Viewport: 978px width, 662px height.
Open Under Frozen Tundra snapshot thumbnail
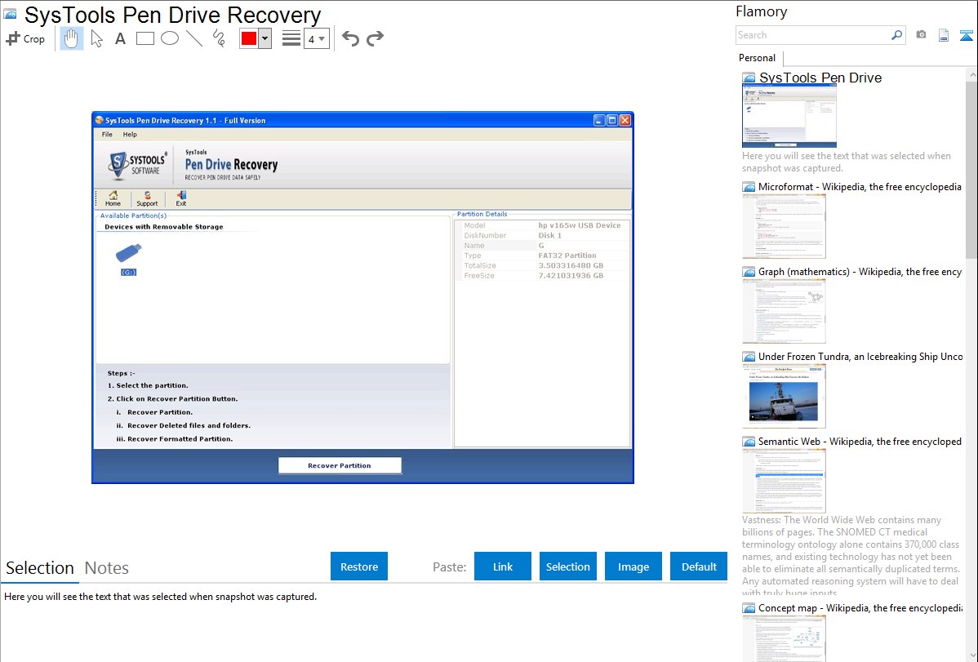(x=784, y=396)
